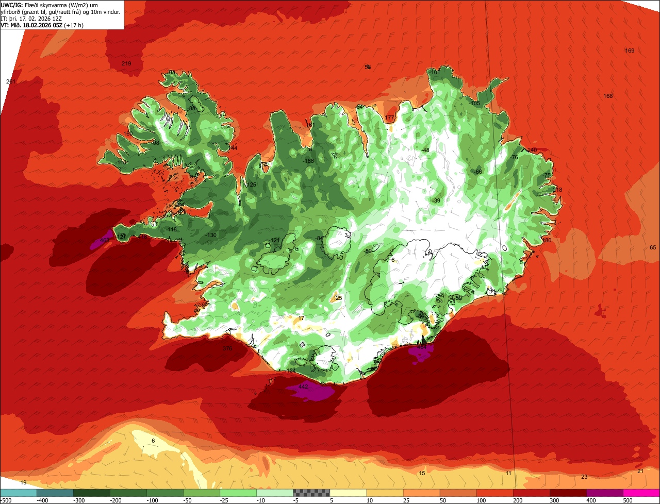Screen dimensions: 660x504
Task: Click the 11 value near the legend
Action: tap(508, 473)
